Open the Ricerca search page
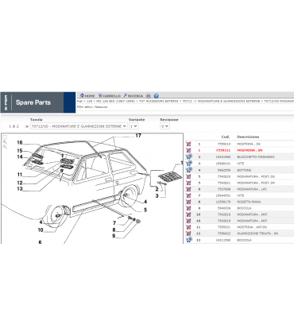294x336 pixels. (x=133, y=95)
